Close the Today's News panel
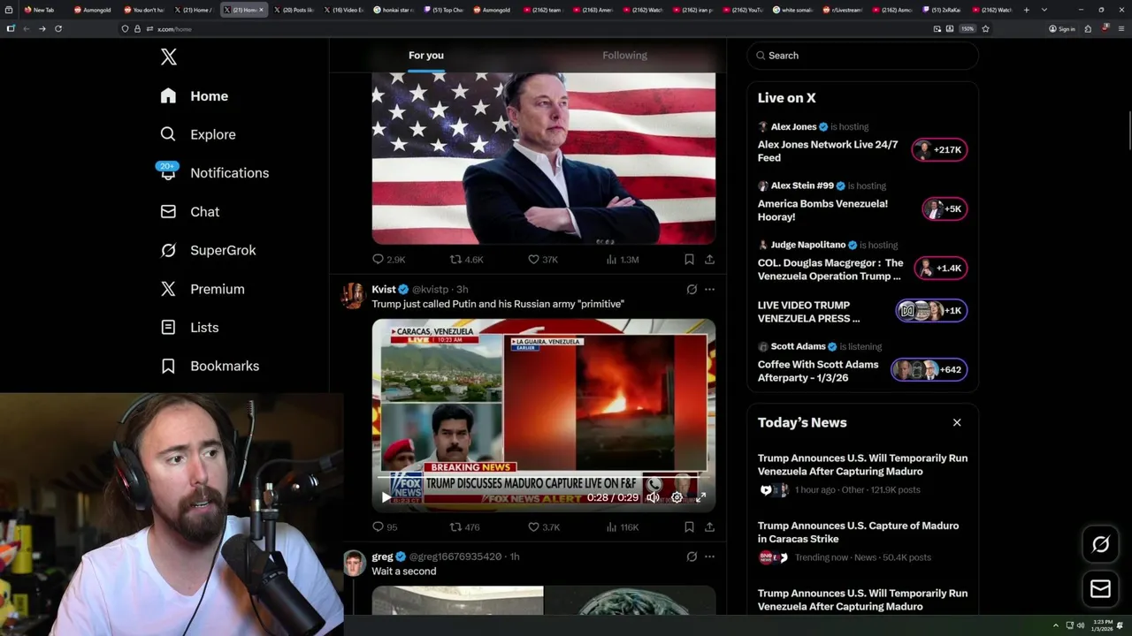1132x636 pixels. tap(957, 423)
